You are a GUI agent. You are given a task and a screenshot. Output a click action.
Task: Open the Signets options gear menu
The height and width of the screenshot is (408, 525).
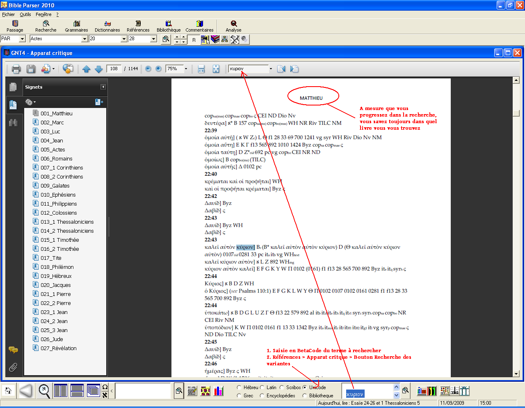[x=30, y=102]
